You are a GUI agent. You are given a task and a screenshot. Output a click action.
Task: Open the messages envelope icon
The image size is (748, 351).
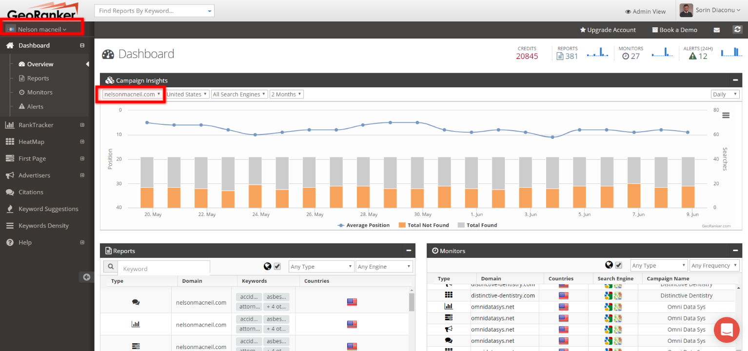(716, 30)
